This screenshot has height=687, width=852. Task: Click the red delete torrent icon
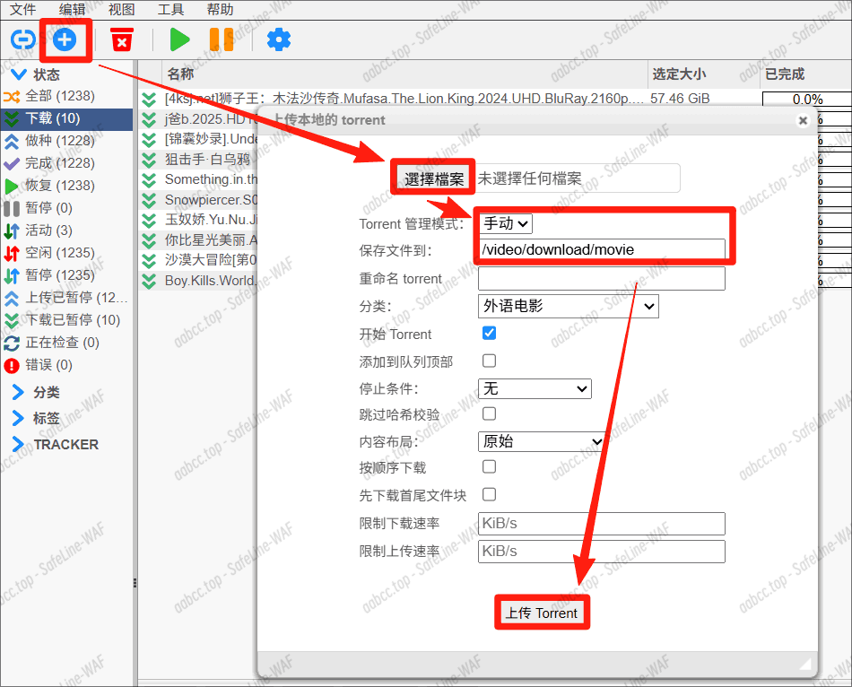pyautogui.click(x=122, y=39)
